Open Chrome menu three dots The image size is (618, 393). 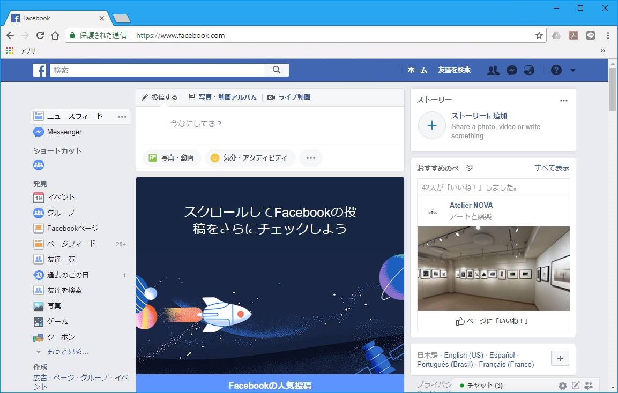(x=608, y=35)
